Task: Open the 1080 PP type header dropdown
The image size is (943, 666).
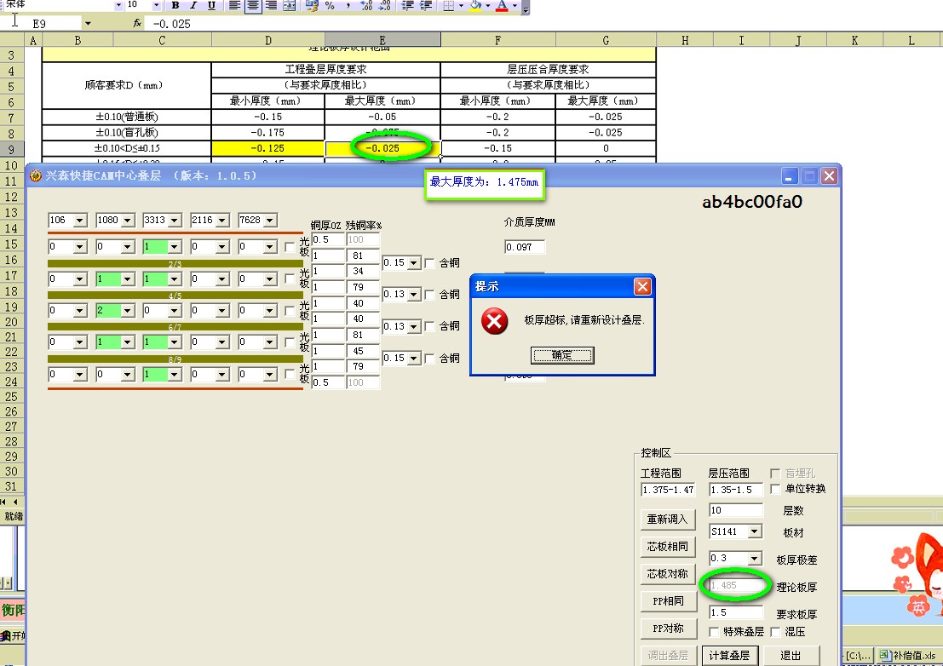Action: click(x=128, y=221)
